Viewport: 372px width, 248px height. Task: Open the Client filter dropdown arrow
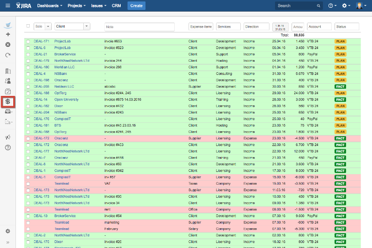[x=87, y=26]
